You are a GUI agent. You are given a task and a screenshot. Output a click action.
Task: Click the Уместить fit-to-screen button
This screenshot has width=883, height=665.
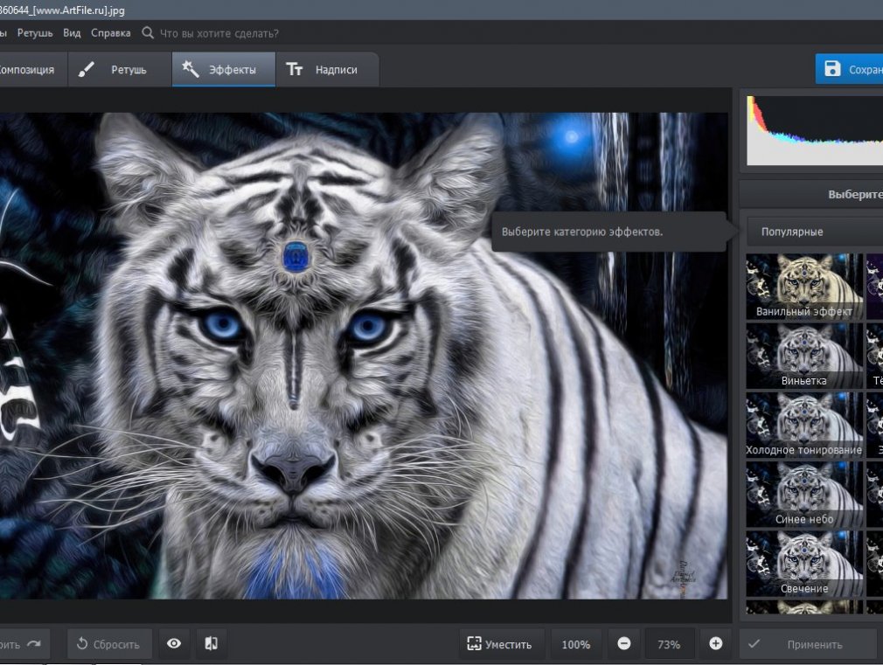coord(501,644)
